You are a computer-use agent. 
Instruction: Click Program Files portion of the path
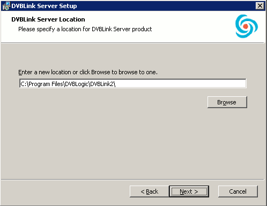46,84
